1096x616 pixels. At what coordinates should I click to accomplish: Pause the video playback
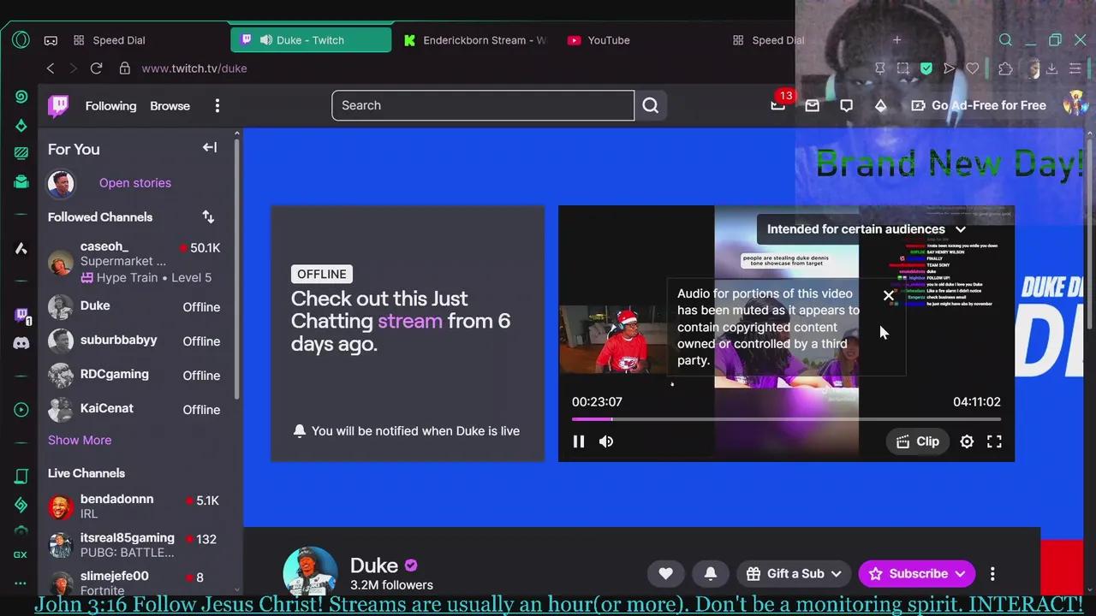pyautogui.click(x=579, y=441)
